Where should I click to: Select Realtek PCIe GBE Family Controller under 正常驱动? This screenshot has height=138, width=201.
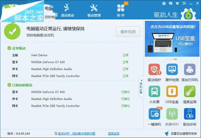70,76
